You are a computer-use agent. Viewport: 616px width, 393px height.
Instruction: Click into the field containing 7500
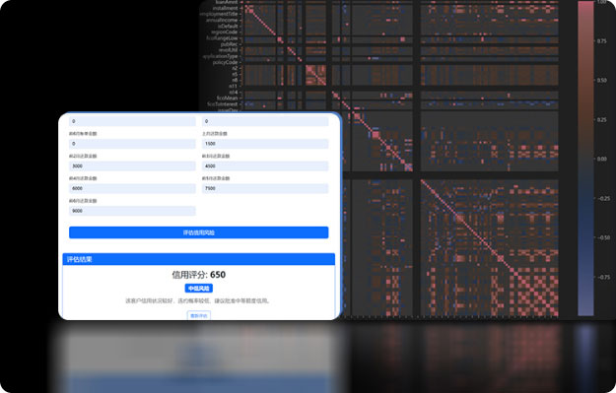pos(265,188)
